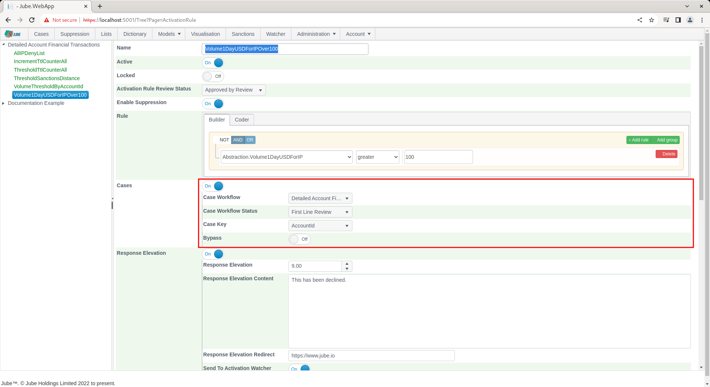
Task: Open the Case Key dropdown
Action: [320, 226]
